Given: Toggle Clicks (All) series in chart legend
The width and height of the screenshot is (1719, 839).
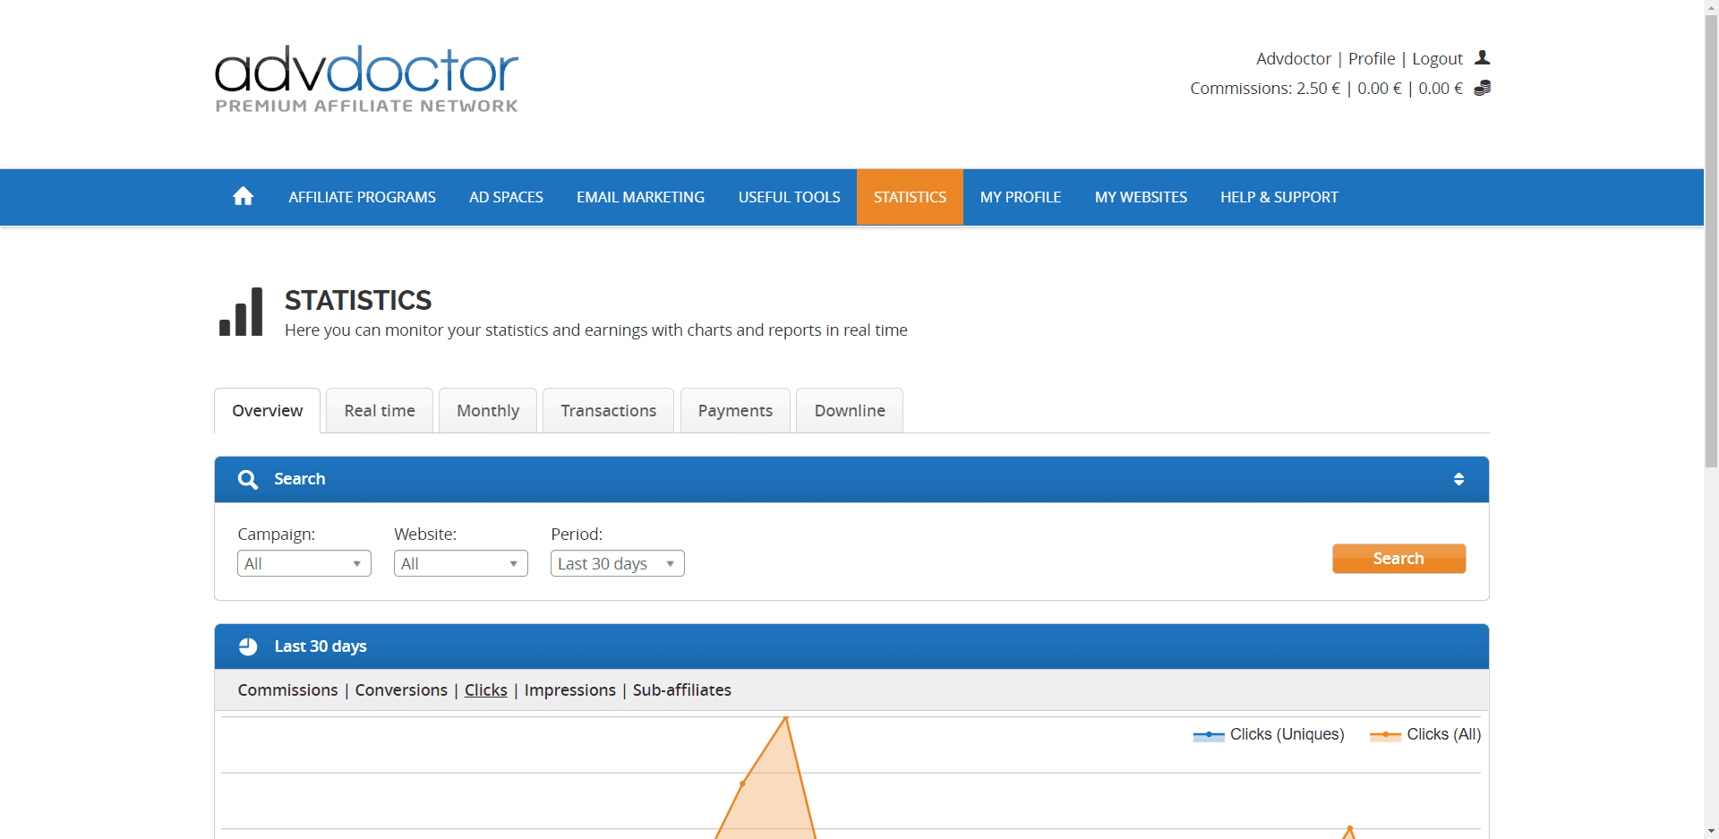Looking at the screenshot, I should coord(1425,734).
